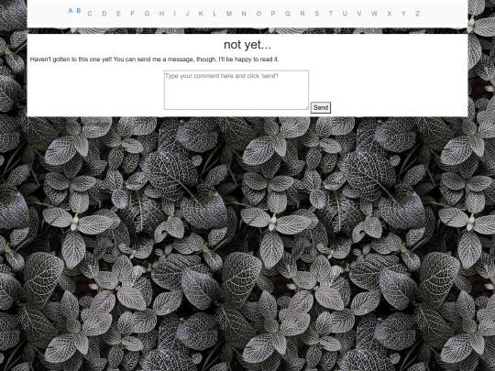Choose letter R from the alphabet list
The image size is (495, 371).
(302, 14)
